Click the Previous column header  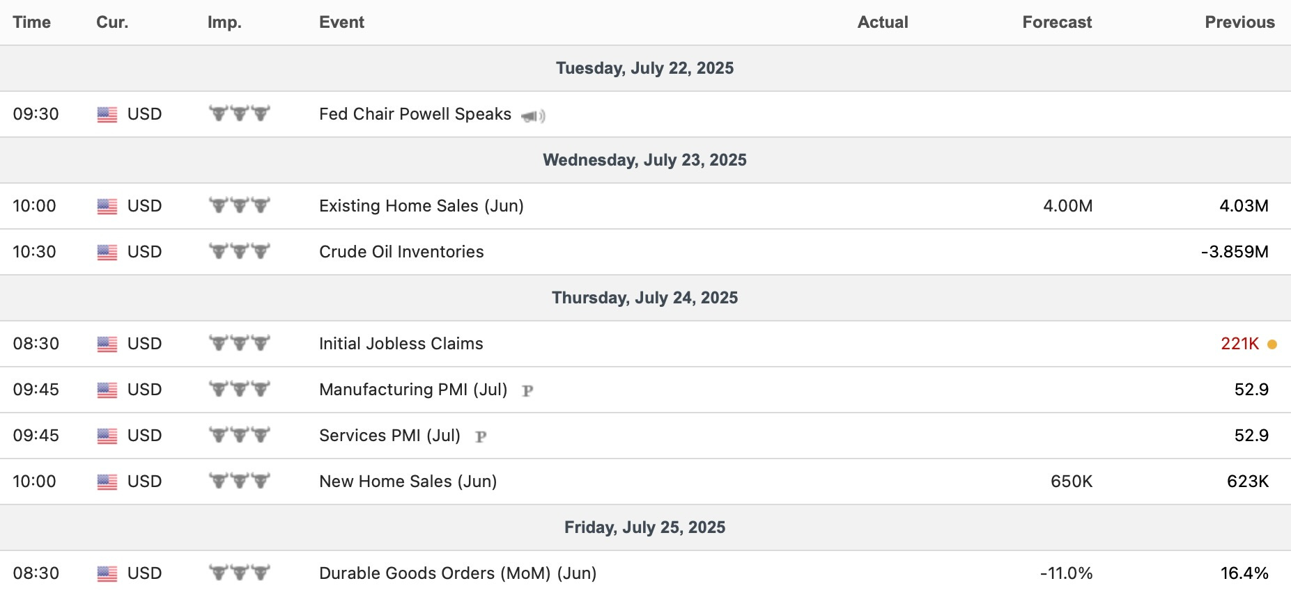tap(1239, 22)
